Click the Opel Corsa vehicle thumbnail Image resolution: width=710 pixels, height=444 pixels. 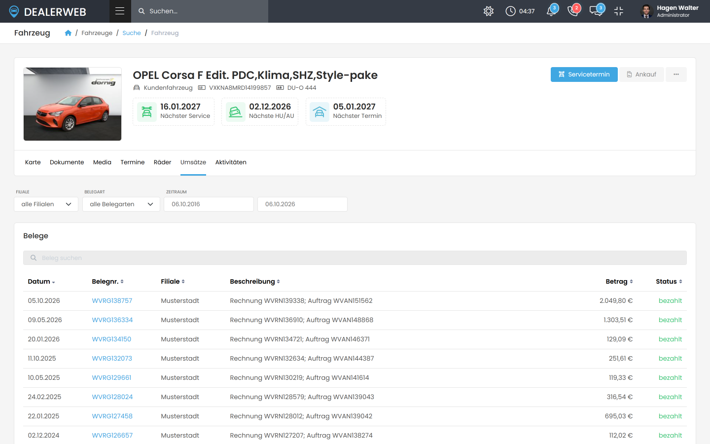(x=72, y=104)
